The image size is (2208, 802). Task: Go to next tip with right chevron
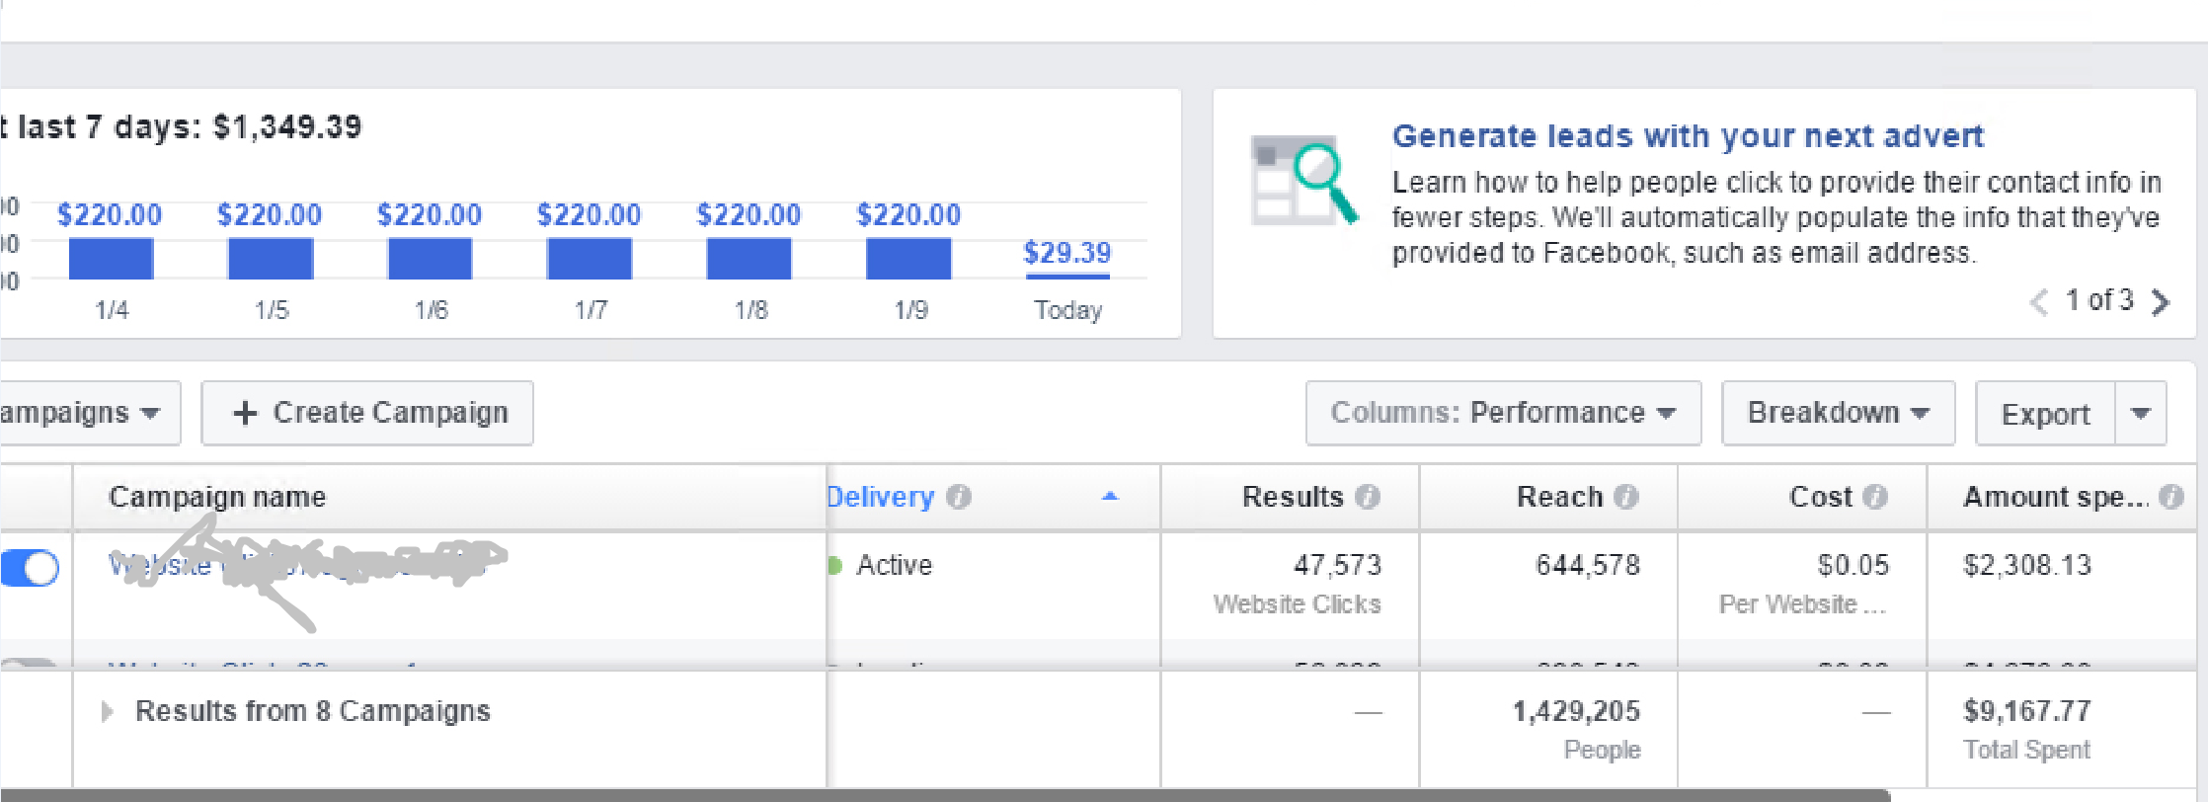tap(2161, 301)
